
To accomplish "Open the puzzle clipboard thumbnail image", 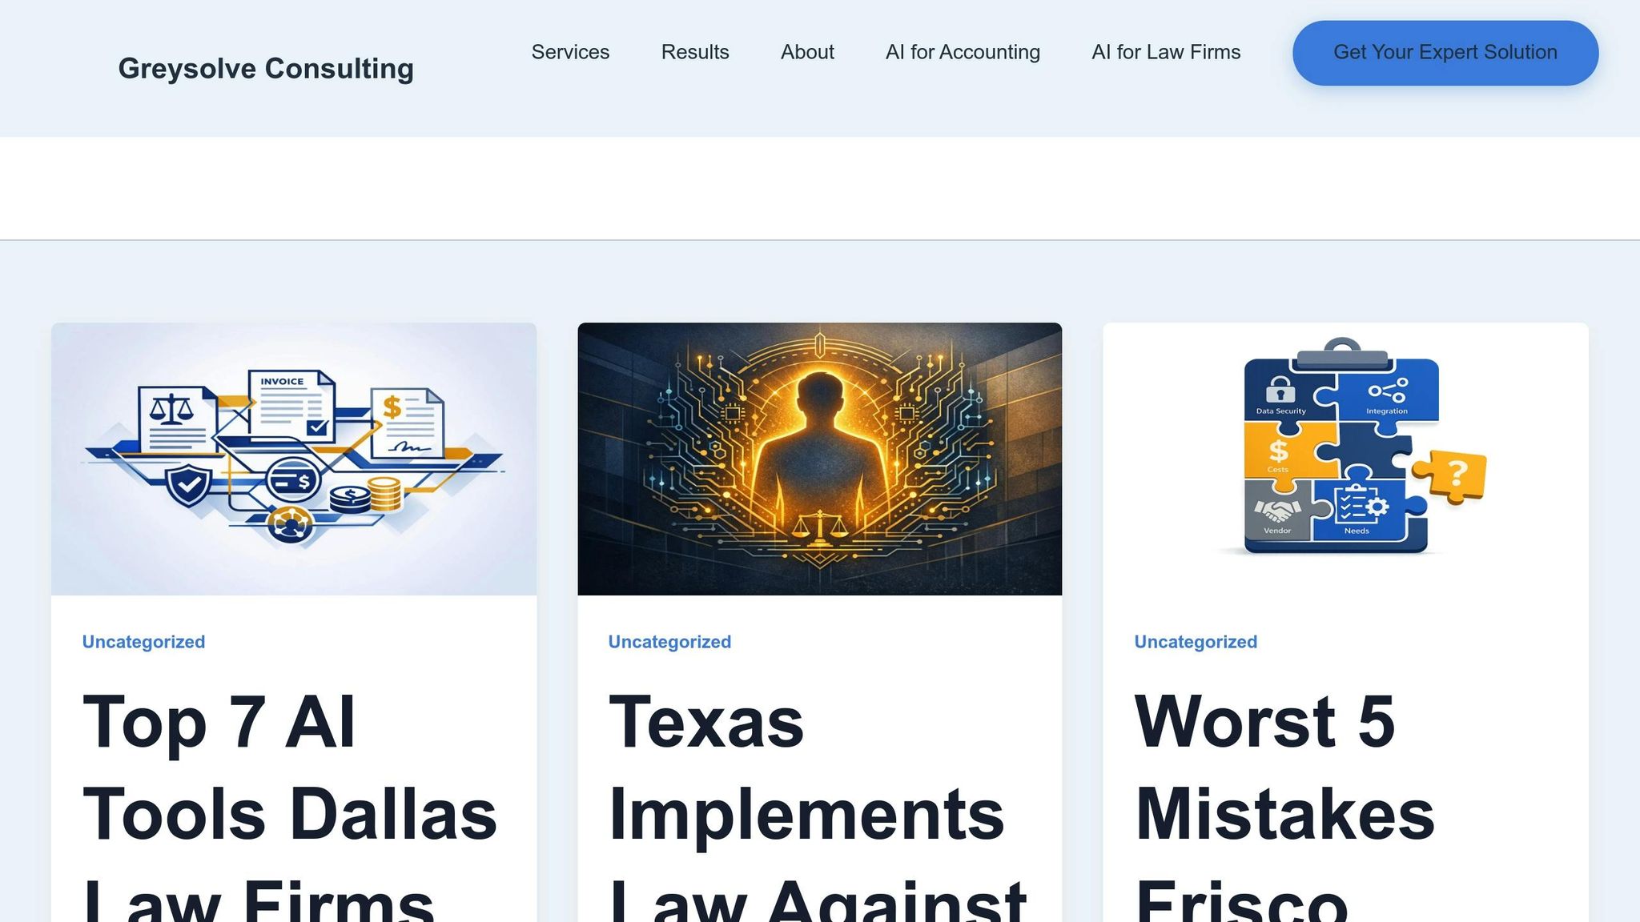I will point(1345,459).
